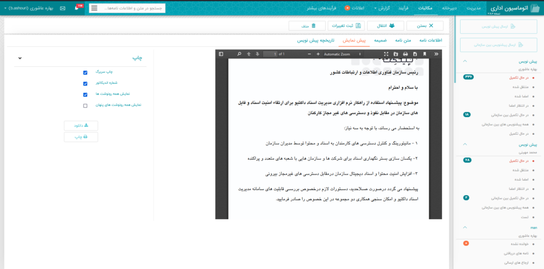The width and height of the screenshot is (544, 269).
Task: Enable 'نمایش همه رونوشت های پنهان' checkbox
Action: coord(85,106)
